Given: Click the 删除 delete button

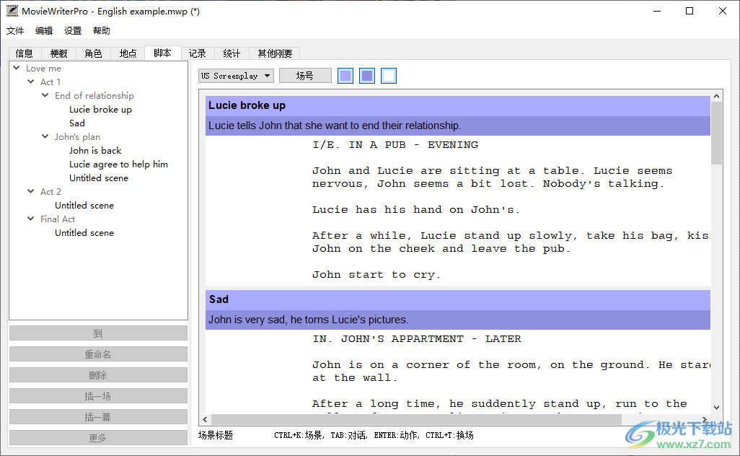Looking at the screenshot, I should [98, 375].
